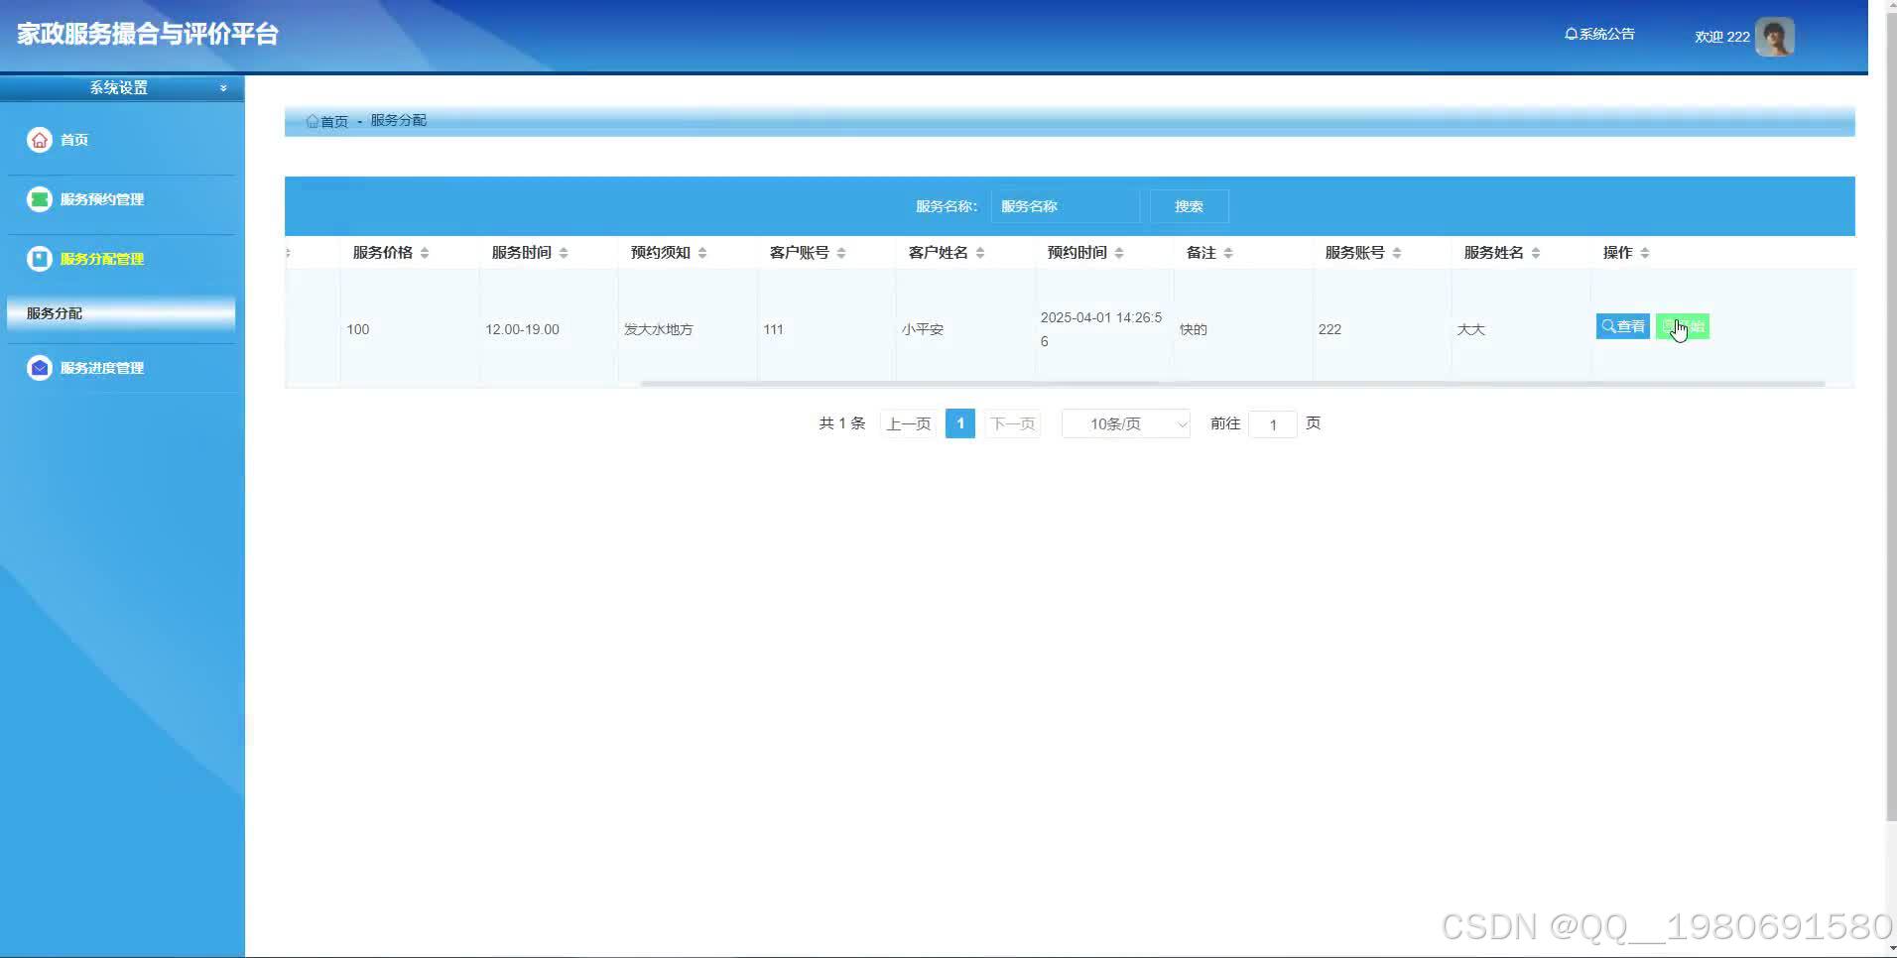Click the 系统公告 bell icon
This screenshot has height=958, width=1897.
click(1571, 33)
